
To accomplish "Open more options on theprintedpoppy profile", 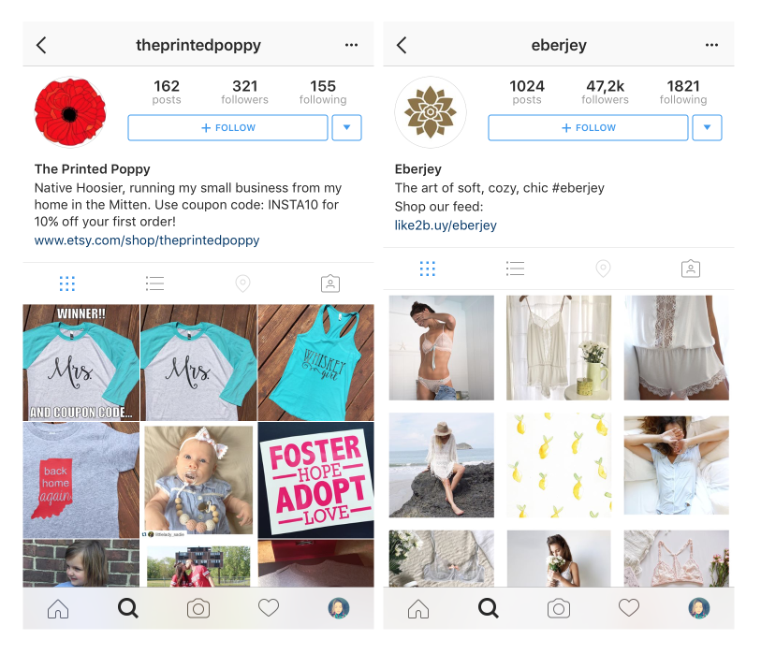I will pyautogui.click(x=351, y=45).
